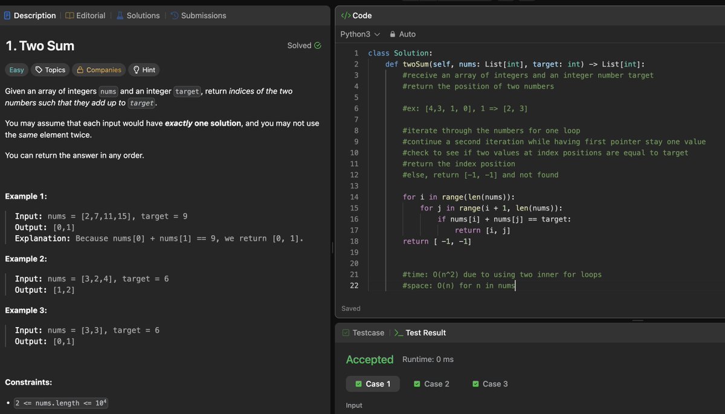Click the Accepted result text
The image size is (725, 414).
pos(370,360)
